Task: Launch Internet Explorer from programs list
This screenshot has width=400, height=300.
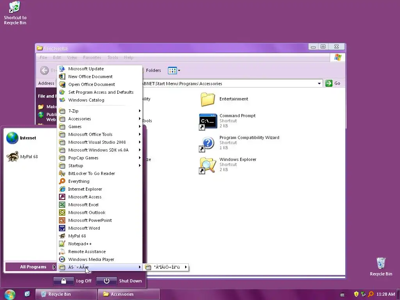Action: click(x=100, y=189)
